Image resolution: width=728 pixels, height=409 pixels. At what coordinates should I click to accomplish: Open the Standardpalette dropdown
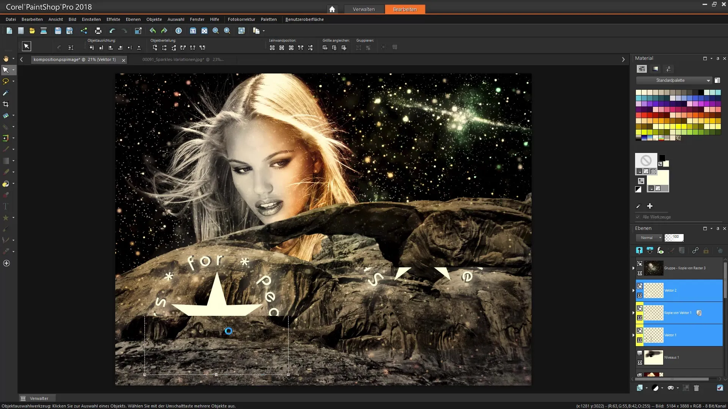674,80
